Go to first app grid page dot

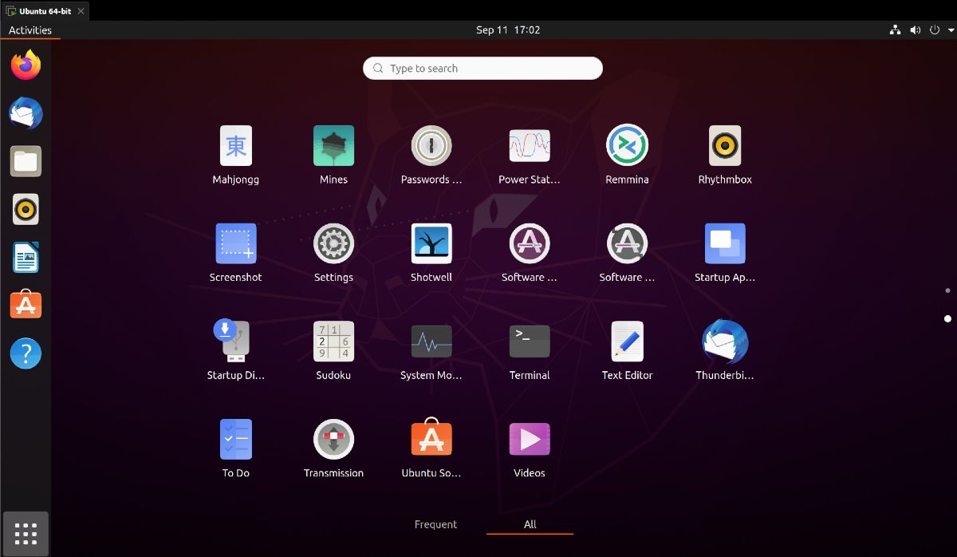(x=947, y=290)
